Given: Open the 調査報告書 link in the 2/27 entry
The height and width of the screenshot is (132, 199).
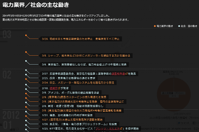Looking at the screenshot, I should pos(118,73).
